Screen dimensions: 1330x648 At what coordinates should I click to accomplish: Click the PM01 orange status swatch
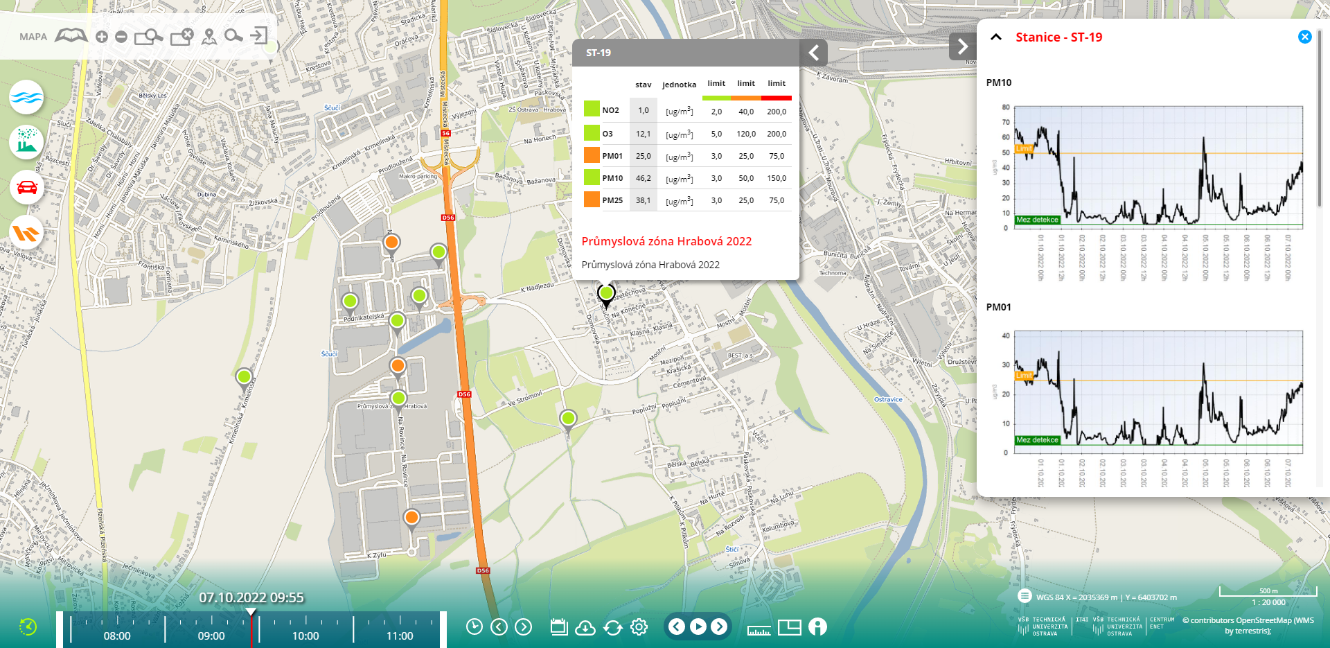click(592, 155)
